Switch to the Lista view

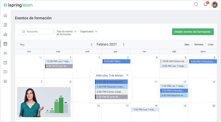211,44
